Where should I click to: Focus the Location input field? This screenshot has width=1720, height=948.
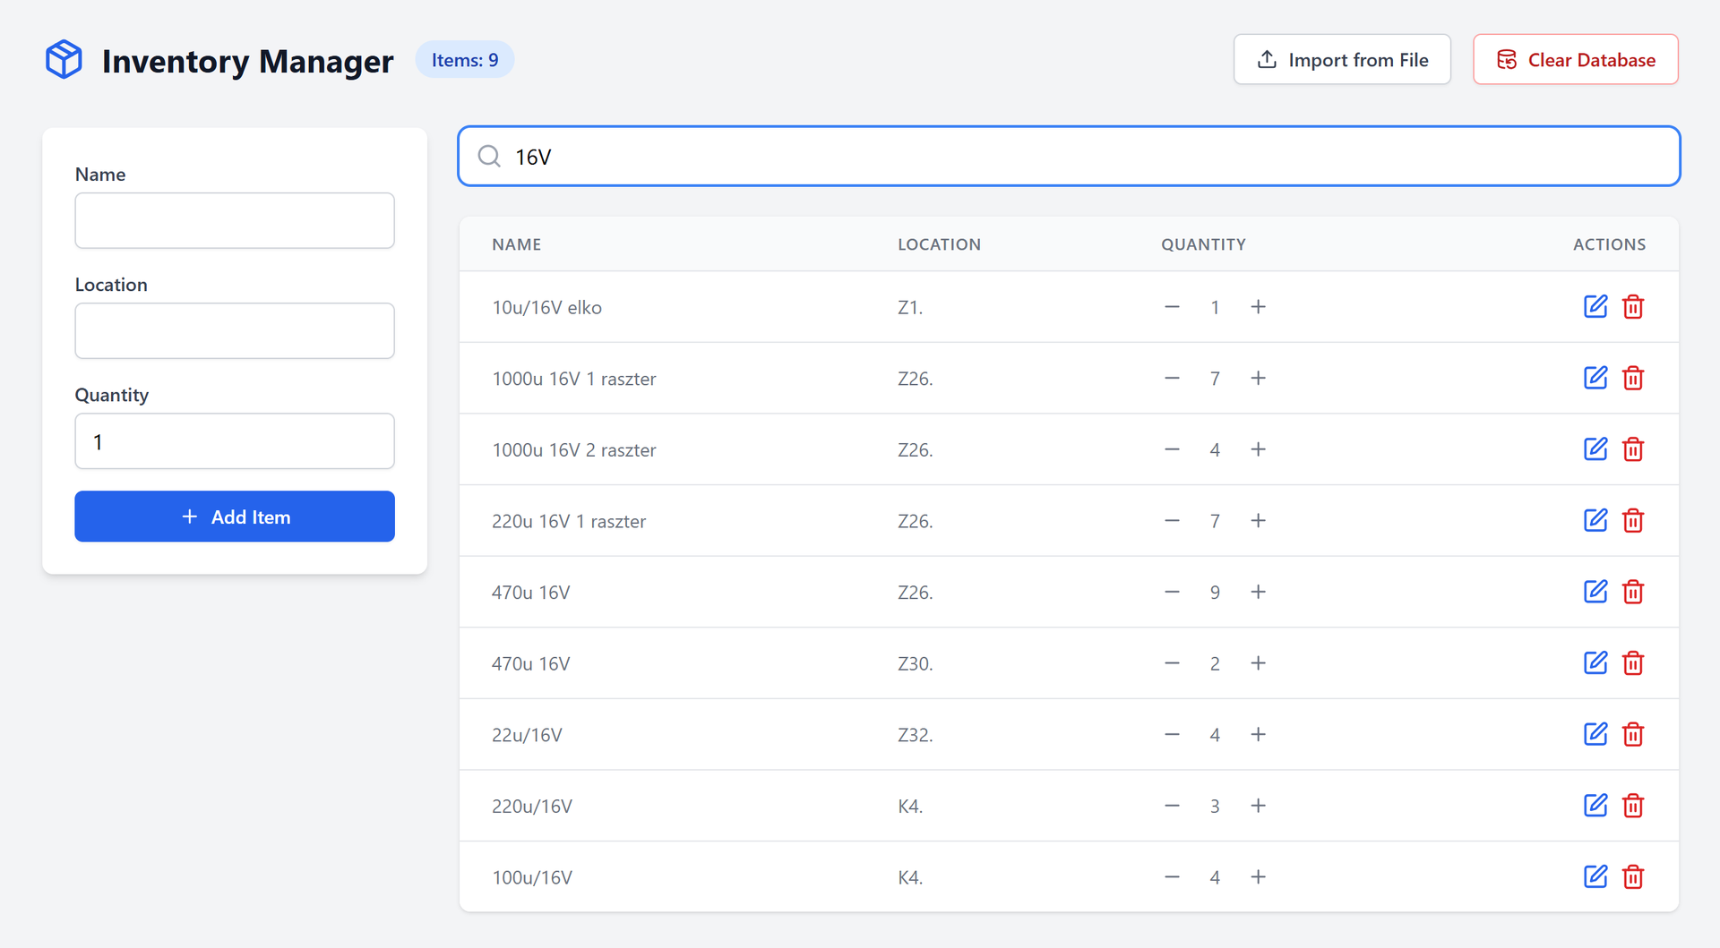(235, 330)
